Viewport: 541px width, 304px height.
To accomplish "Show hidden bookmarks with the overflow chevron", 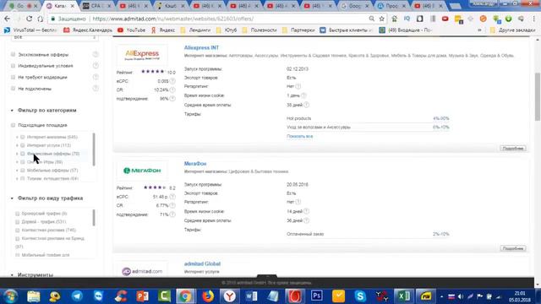I will pyautogui.click(x=479, y=30).
